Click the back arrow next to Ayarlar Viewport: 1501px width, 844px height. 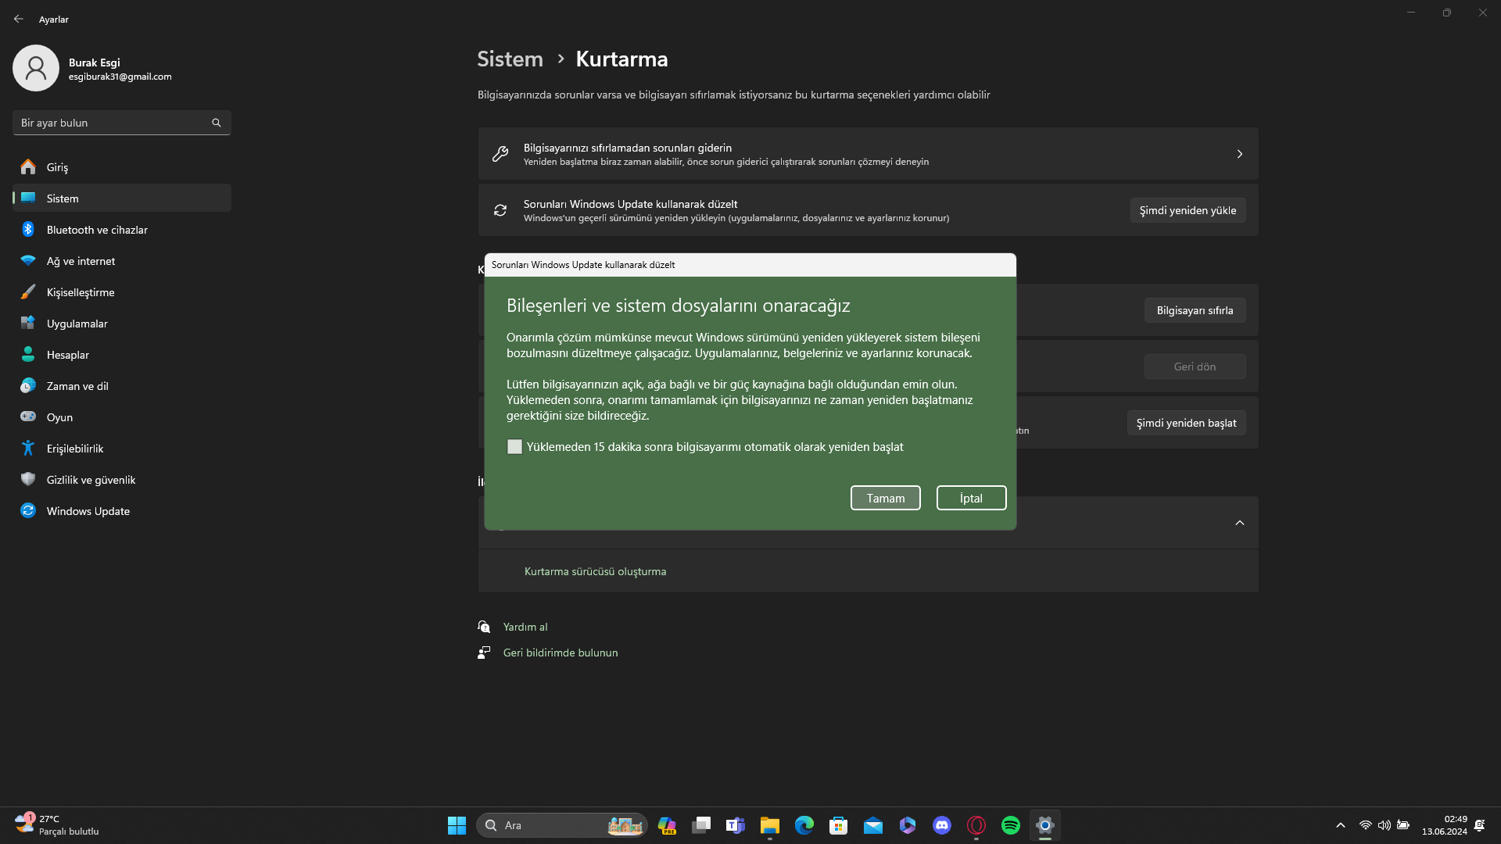(19, 19)
